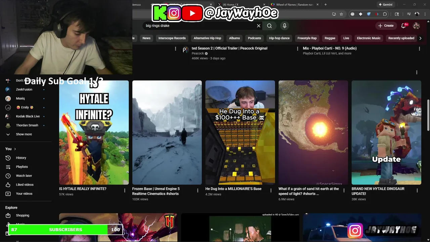Play the Frozen Lake short thumbnail
Viewport: 430px width, 242px height.
[x=167, y=132]
